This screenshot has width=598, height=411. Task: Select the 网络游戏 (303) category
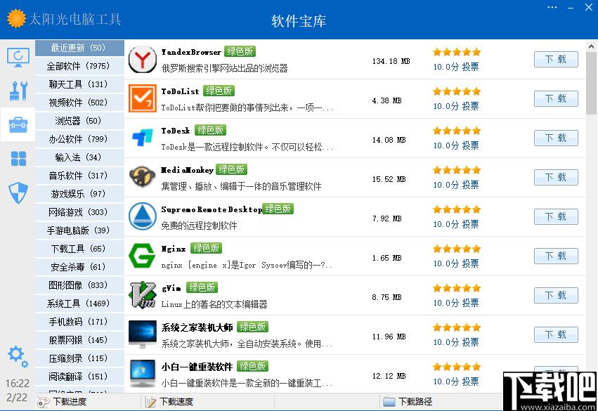point(79,212)
